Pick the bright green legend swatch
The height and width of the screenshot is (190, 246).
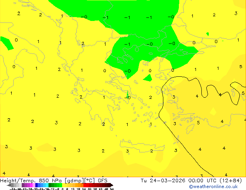tap(61, 185)
